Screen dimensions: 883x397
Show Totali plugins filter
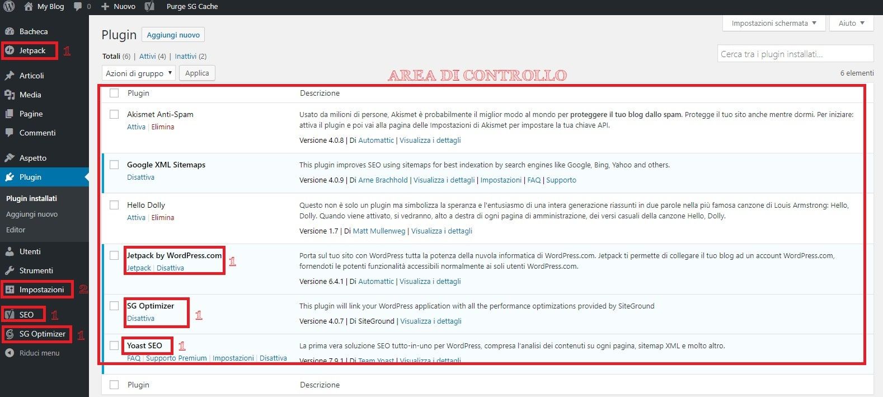(111, 56)
